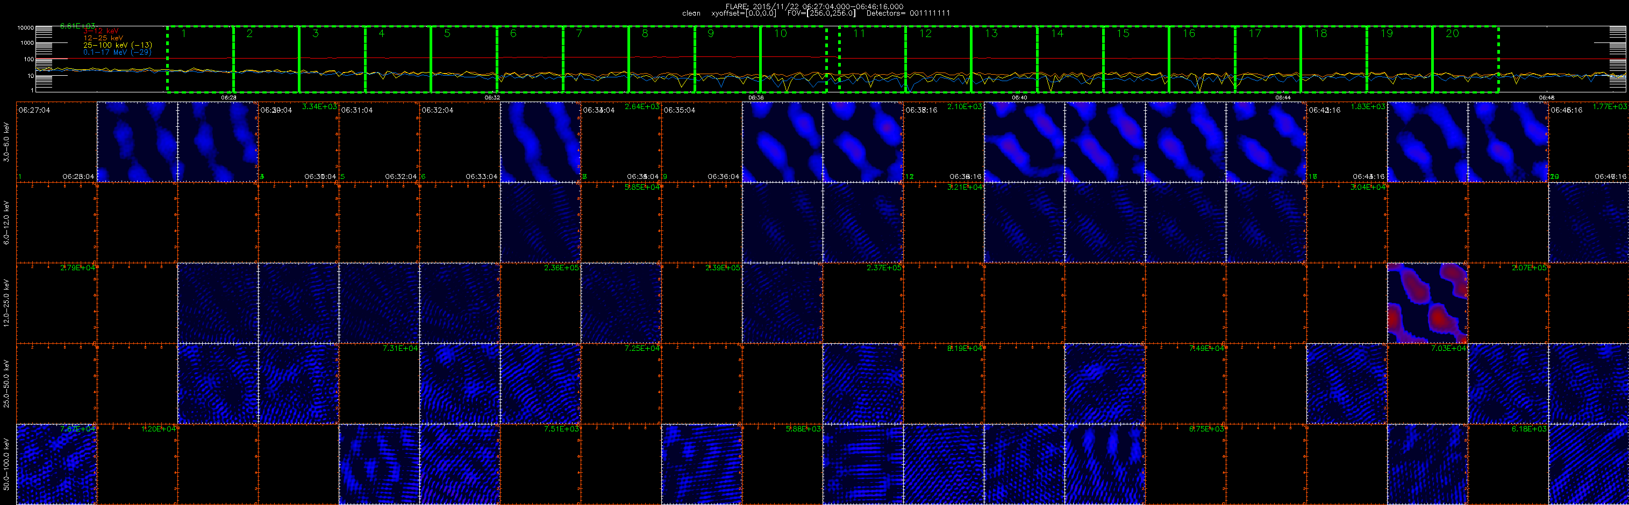This screenshot has height=505, width=1629.
Task: Open the red-hot 12.0-25.0 keV image panel
Action: tap(1427, 303)
